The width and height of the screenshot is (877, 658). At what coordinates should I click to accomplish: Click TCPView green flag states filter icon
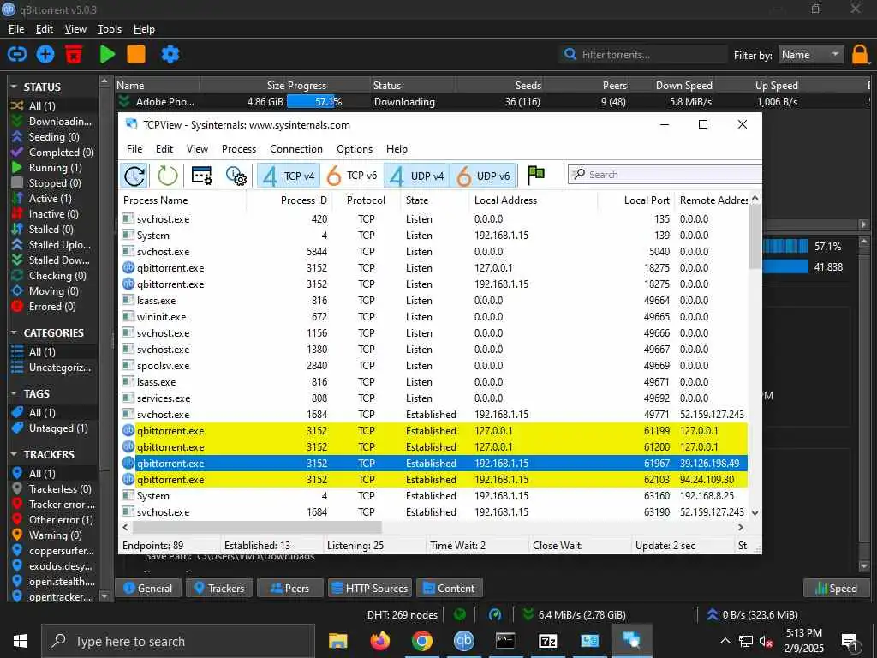(536, 175)
